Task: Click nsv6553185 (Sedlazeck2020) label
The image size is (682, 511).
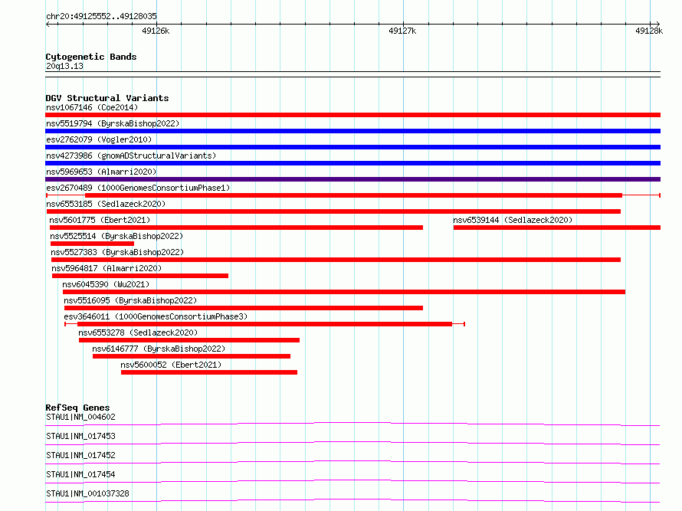Action: 106,204
